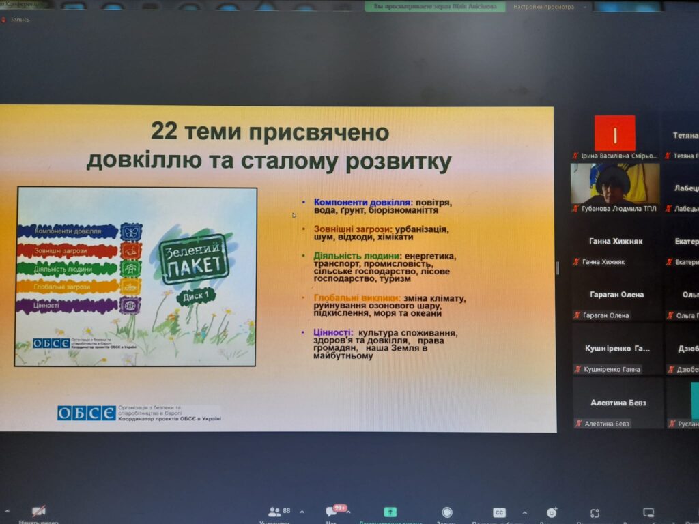Click the green screen-sharing notification banner
Image resolution: width=699 pixels, height=524 pixels.
coord(439,7)
